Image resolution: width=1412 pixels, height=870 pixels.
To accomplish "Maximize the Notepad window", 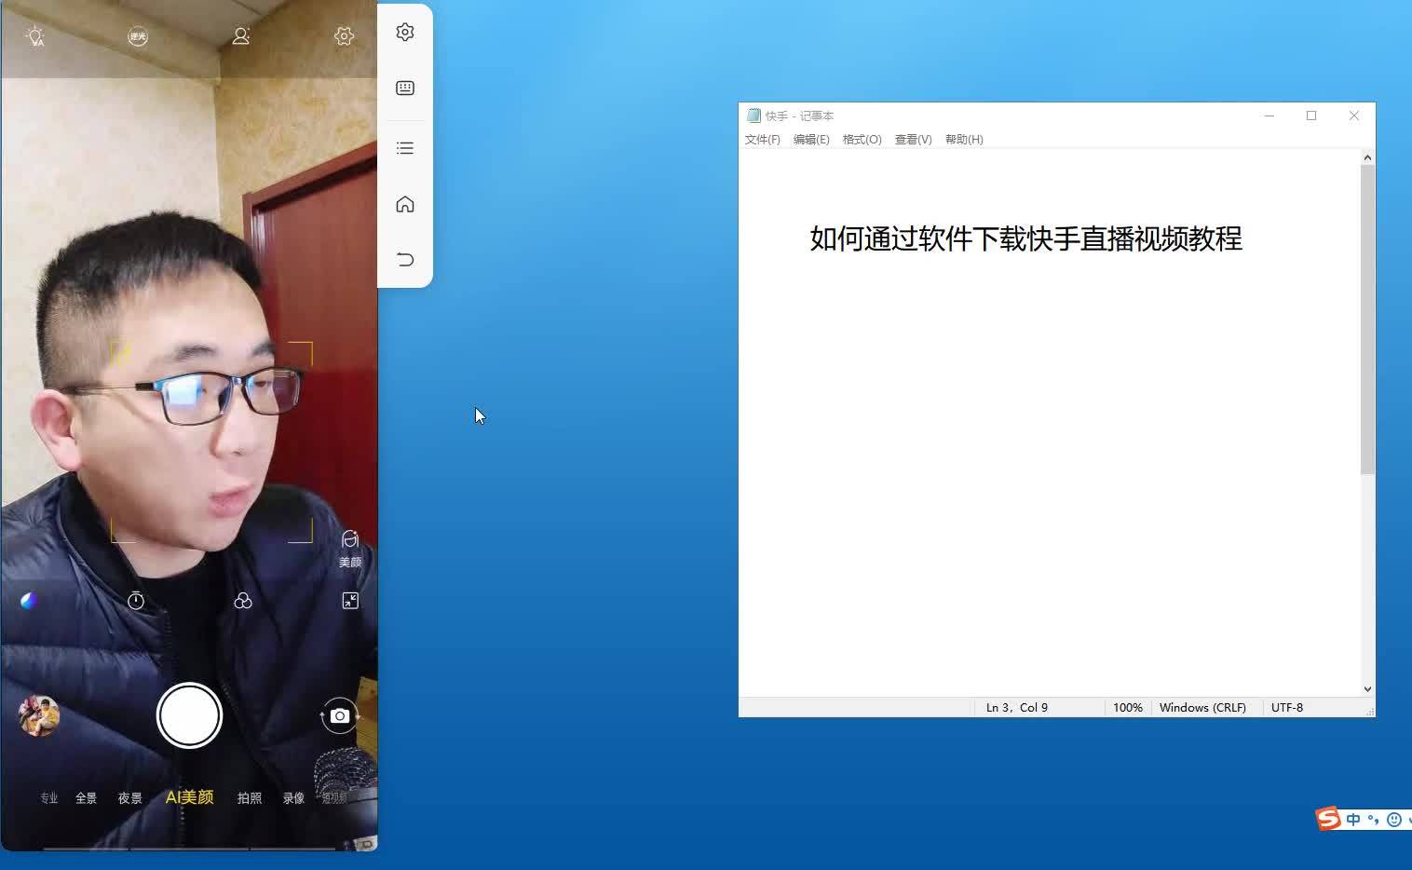I will coord(1311,116).
